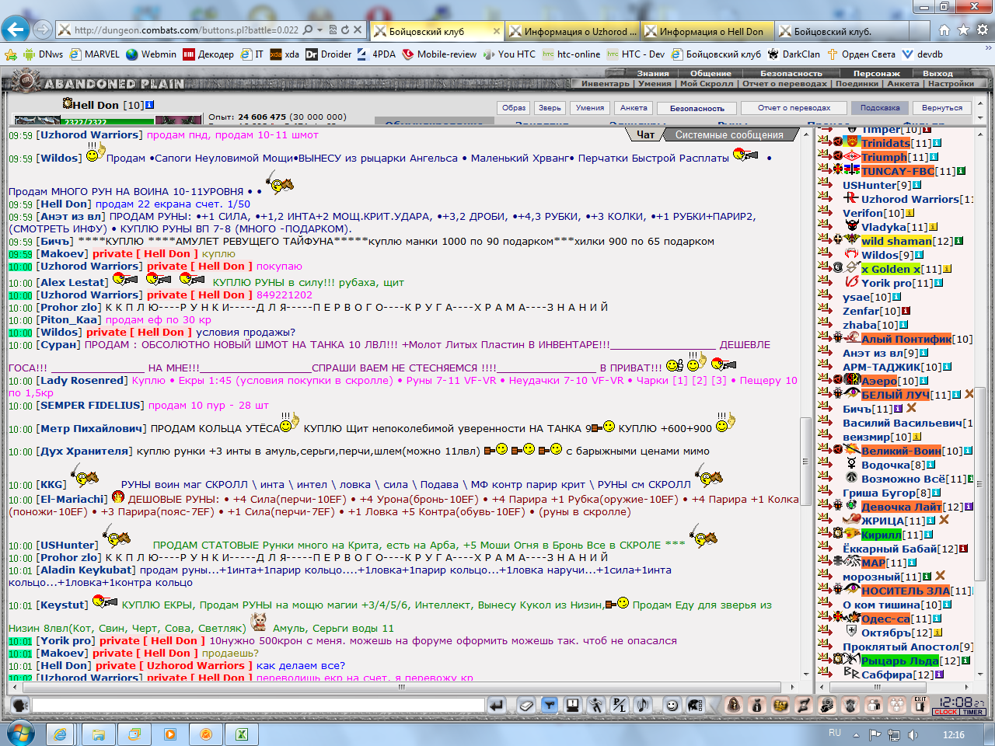995x746 pixels.
Task: Open Excel from the Windows taskbar
Action: 242,734
